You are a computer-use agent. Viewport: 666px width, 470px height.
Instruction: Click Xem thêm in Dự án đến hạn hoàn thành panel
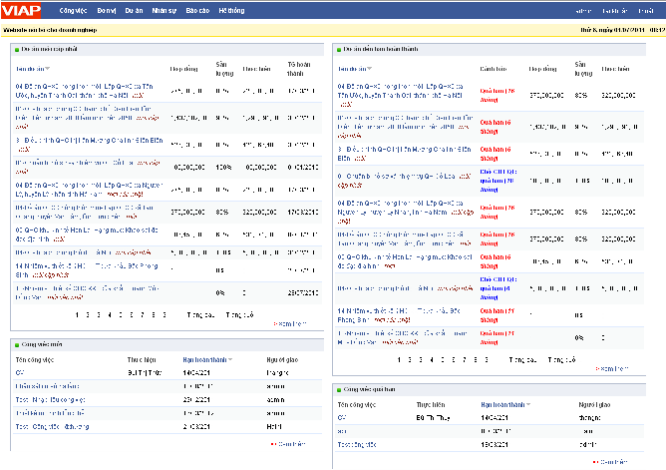[x=612, y=369]
